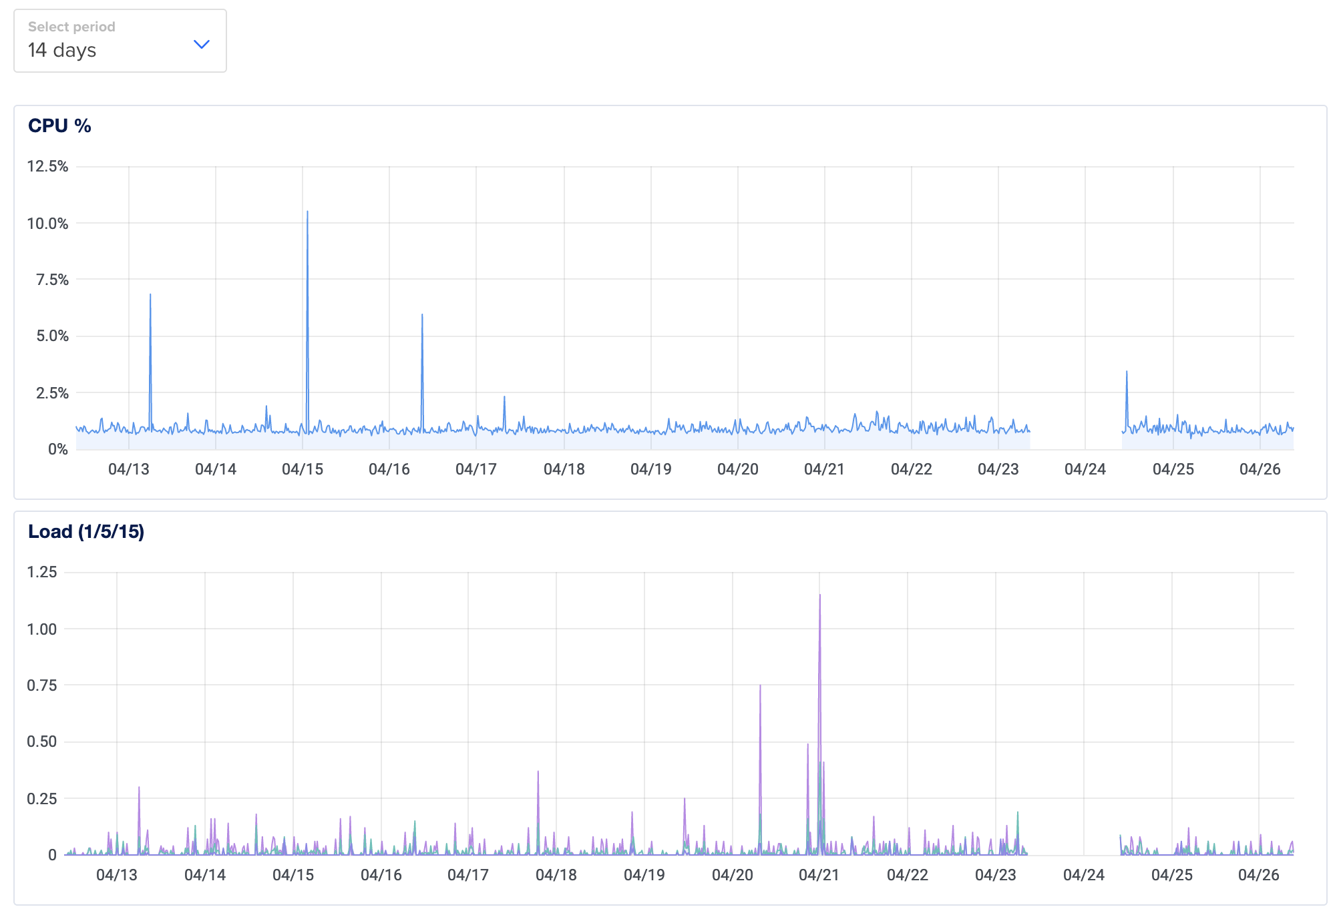Click the 04/26 date label under CPU chart
Screen dimensions: 1337x913
[1260, 469]
